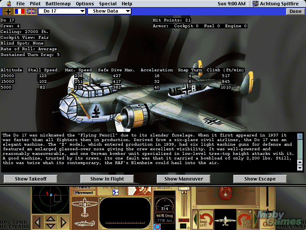Click the airspeed gauge showing 314
306x230 pixels.
click(164, 204)
